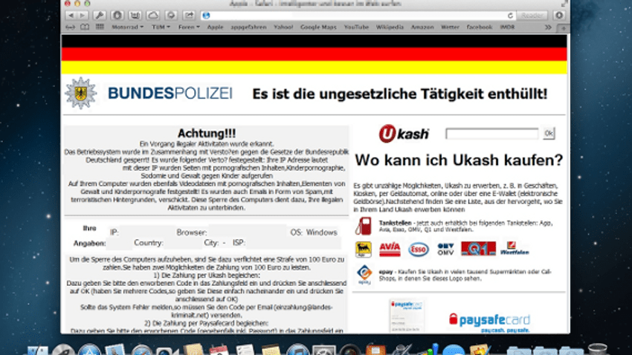Click the key icon in Safari toolbar
The width and height of the screenshot is (632, 355).
[x=100, y=16]
